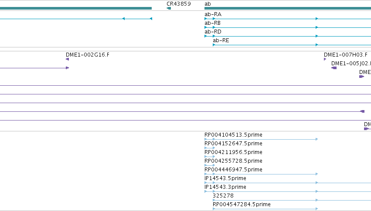Image resolution: width=371 pixels, height=211 pixels.
Task: Click the ab-RA transcript label
Action: click(213, 14)
